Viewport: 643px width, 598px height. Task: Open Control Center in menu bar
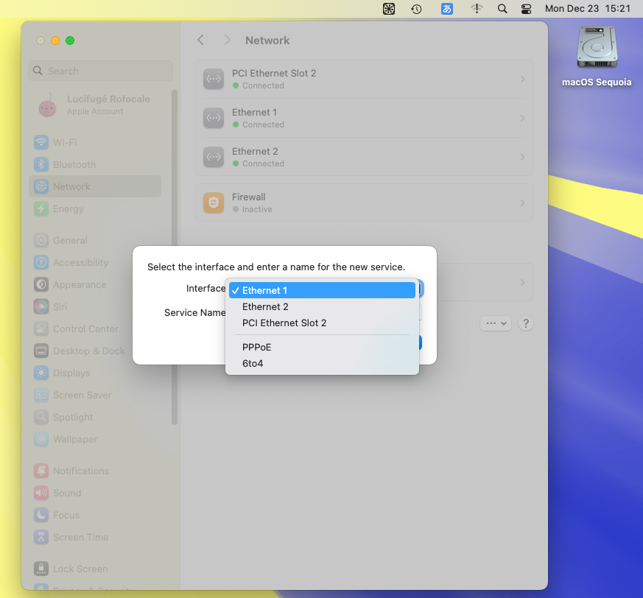[x=526, y=9]
